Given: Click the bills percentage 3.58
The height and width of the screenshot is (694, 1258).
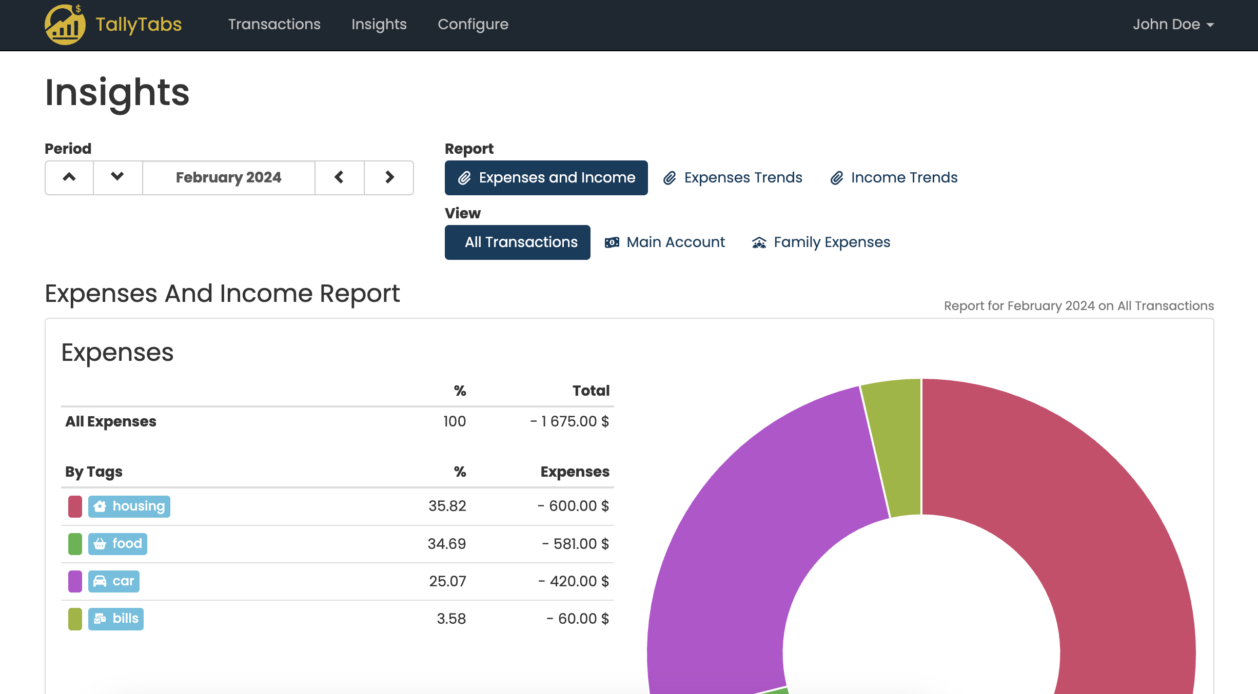Looking at the screenshot, I should coord(451,619).
